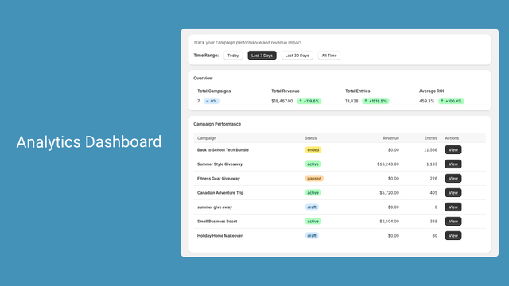Click the $18,467.00 total revenue value
509x286 pixels.
click(x=282, y=101)
